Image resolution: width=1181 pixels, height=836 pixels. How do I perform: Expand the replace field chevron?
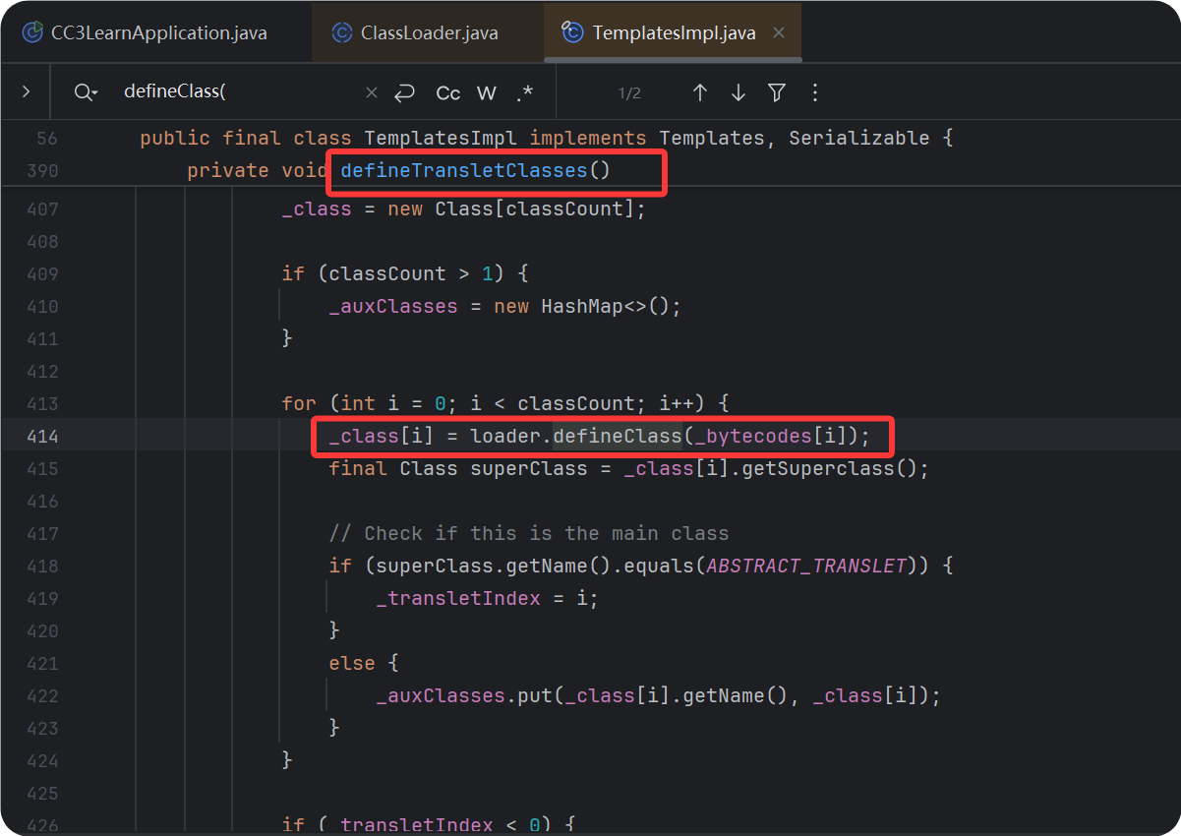[x=26, y=91]
